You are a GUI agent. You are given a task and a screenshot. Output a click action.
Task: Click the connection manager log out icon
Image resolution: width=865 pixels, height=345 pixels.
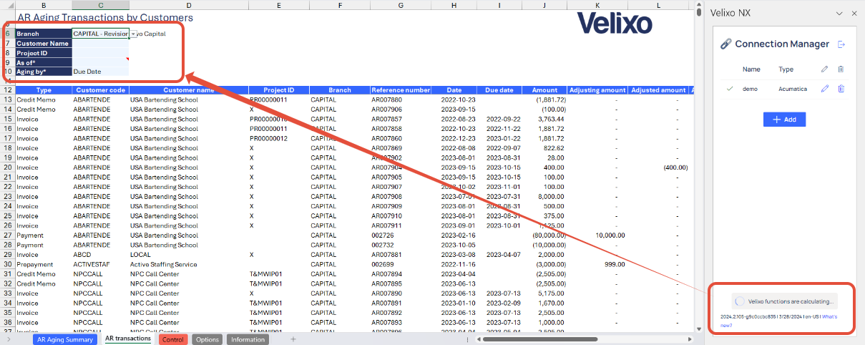[841, 44]
